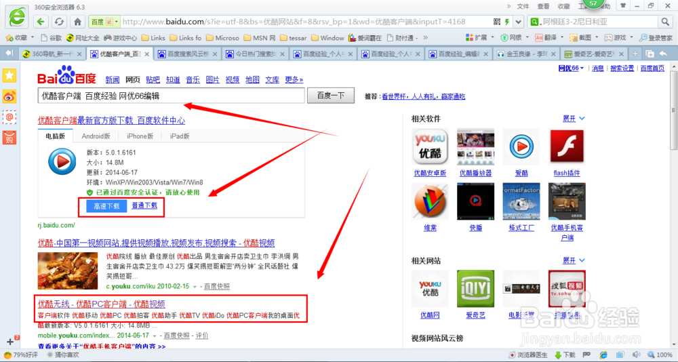Open the browser home page icon
The width and height of the screenshot is (678, 362).
(77, 22)
